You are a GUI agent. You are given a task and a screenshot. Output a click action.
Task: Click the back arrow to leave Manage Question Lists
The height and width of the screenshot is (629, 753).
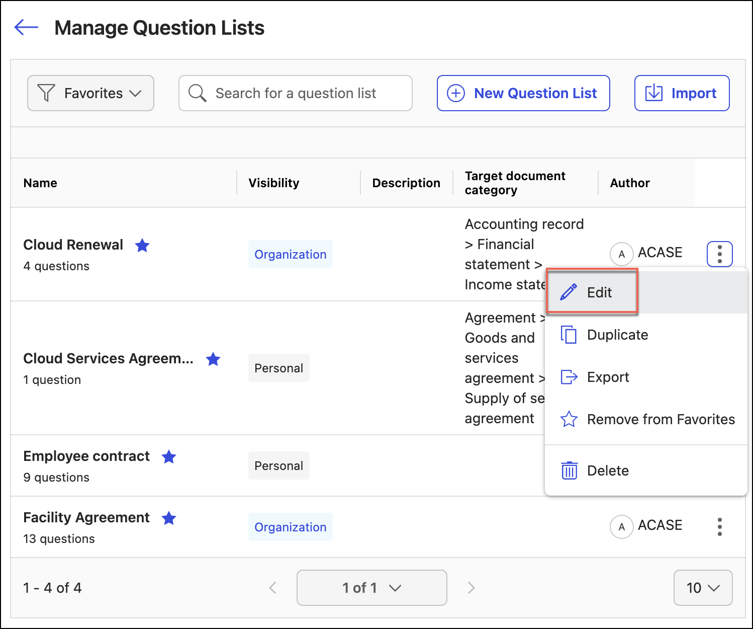[26, 28]
